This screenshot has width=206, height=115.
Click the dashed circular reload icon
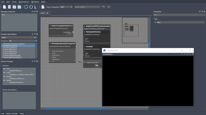tap(26, 7)
